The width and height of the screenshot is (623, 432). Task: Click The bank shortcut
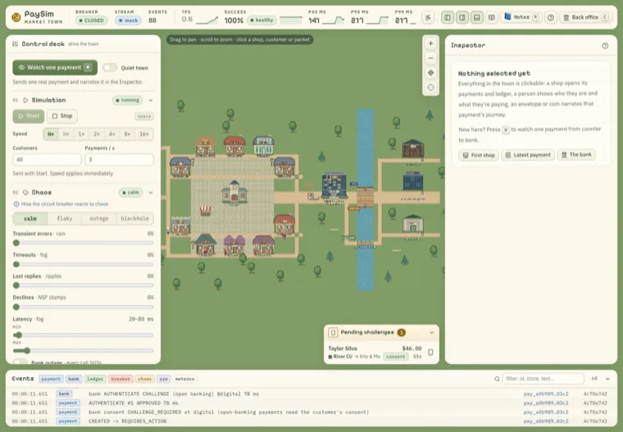(576, 155)
